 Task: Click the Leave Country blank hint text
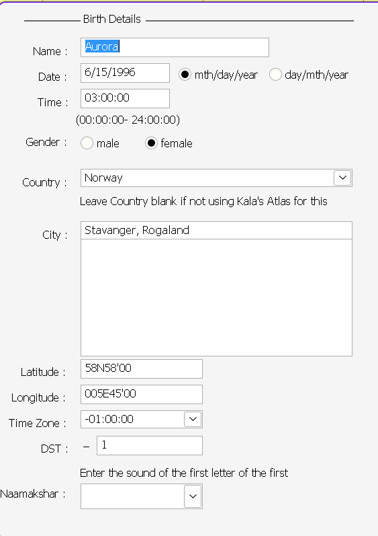coord(203,201)
